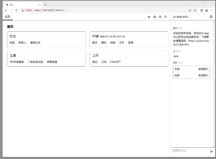Click the browser reload icon

click(16, 10)
